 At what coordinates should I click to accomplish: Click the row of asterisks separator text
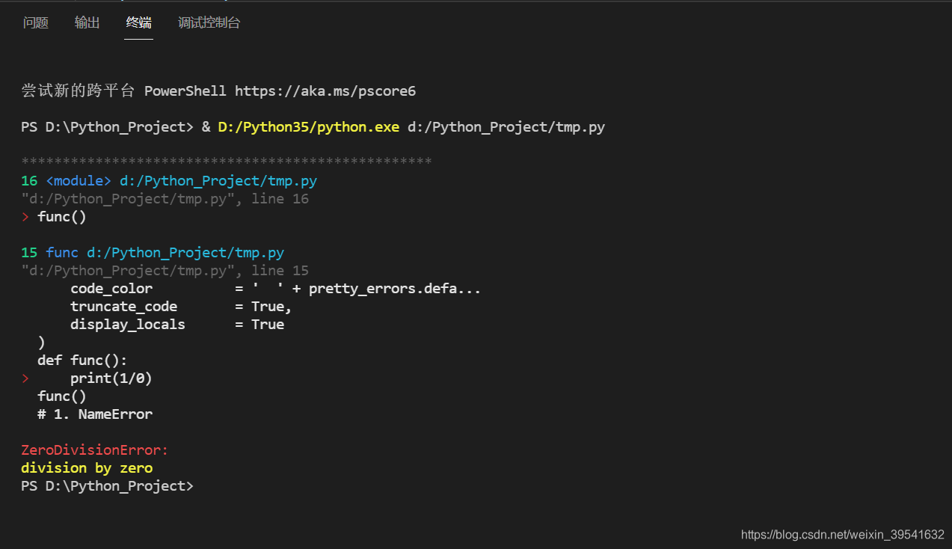pyautogui.click(x=227, y=162)
